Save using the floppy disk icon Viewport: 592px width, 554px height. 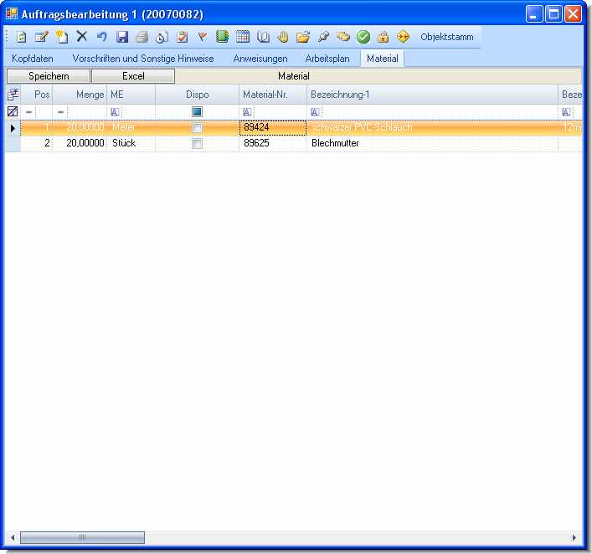[x=122, y=37]
